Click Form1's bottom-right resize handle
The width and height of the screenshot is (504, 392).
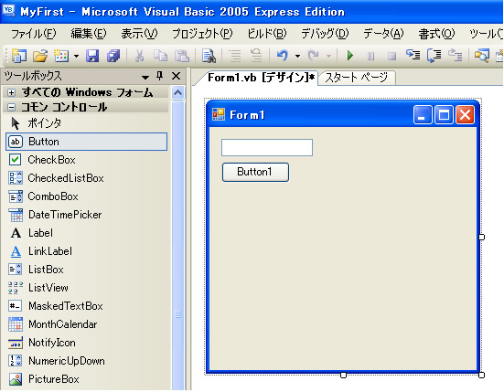click(x=481, y=375)
